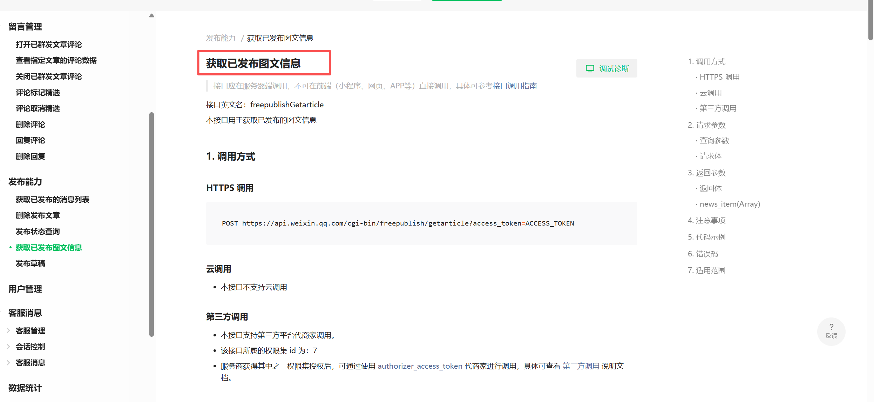Open 获取已发布的消息列表 in sidebar

(52, 200)
